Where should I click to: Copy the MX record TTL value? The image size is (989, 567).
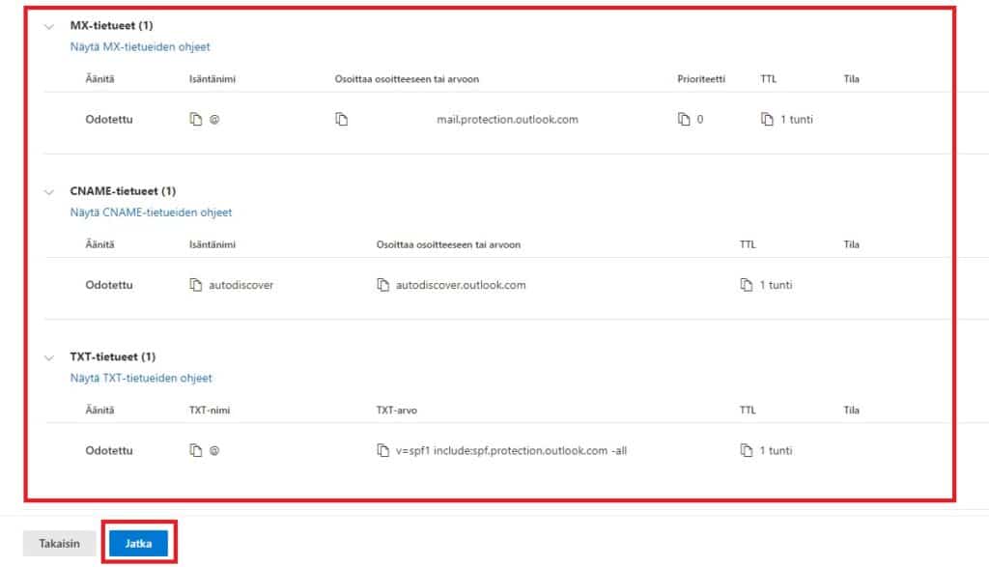[x=767, y=120]
